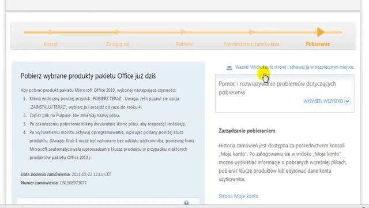369x208 pixels.
Task: Click the order number CNL568973077
Action: pyautogui.click(x=73, y=183)
